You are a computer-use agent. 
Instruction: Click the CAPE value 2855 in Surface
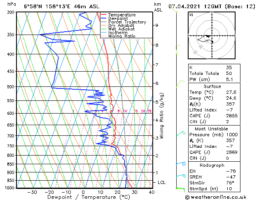click(232, 116)
